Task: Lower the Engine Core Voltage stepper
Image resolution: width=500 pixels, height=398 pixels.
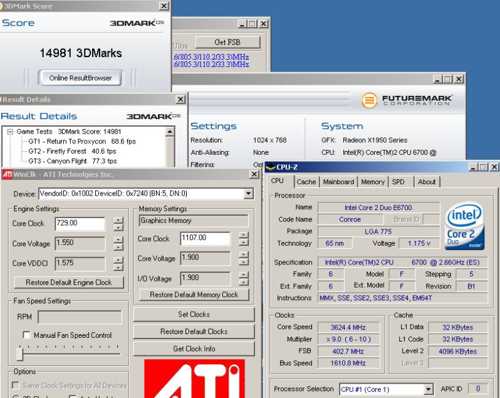Action: [118, 247]
